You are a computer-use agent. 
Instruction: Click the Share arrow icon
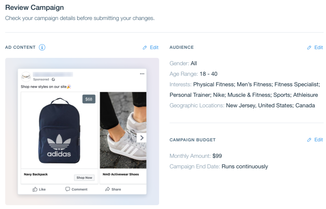point(108,189)
